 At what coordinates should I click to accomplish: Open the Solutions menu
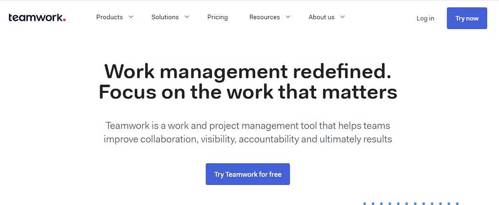coord(165,17)
